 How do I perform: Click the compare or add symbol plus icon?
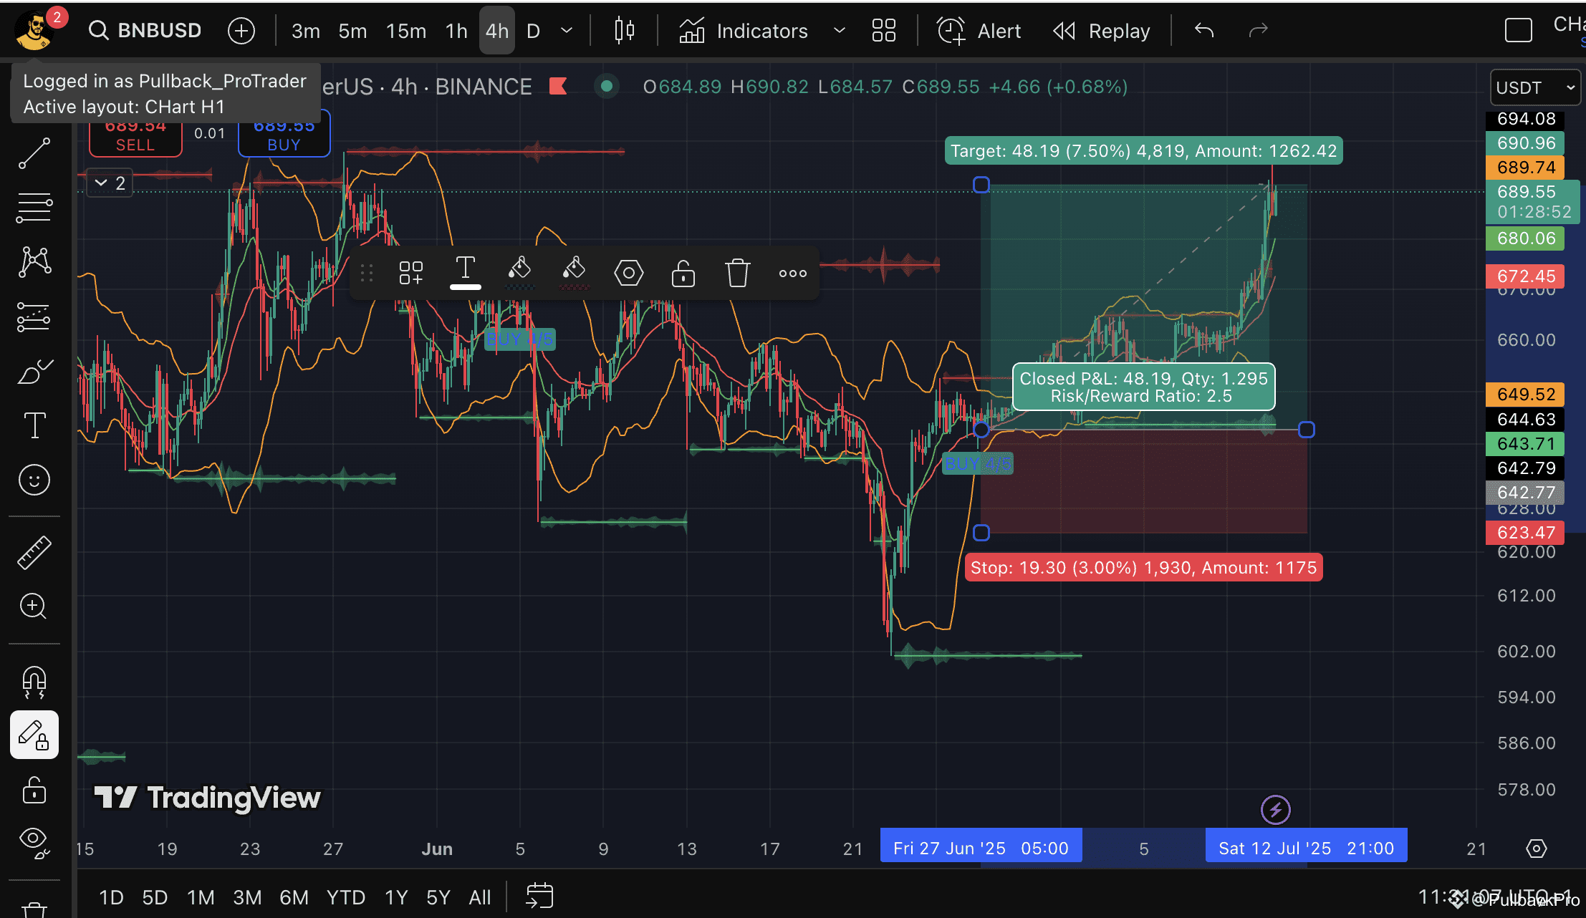point(241,31)
